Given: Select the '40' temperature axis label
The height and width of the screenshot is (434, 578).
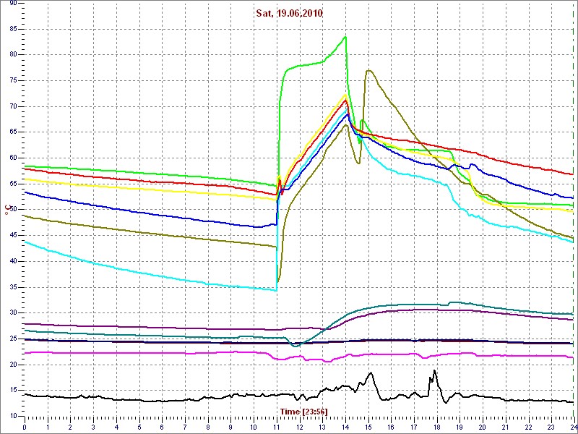Looking at the screenshot, I should pyautogui.click(x=12, y=261).
